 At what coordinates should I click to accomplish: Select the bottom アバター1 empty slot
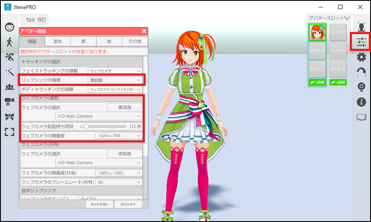tap(317, 69)
